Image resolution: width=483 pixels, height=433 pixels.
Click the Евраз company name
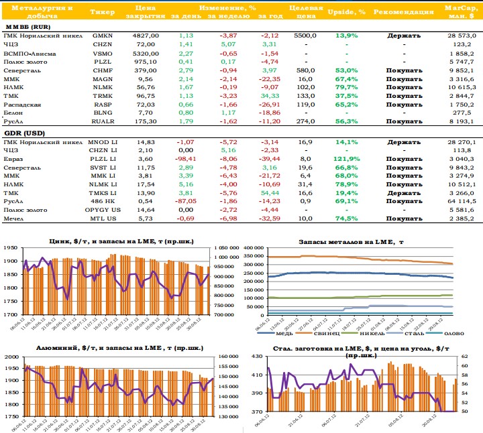click(13, 159)
